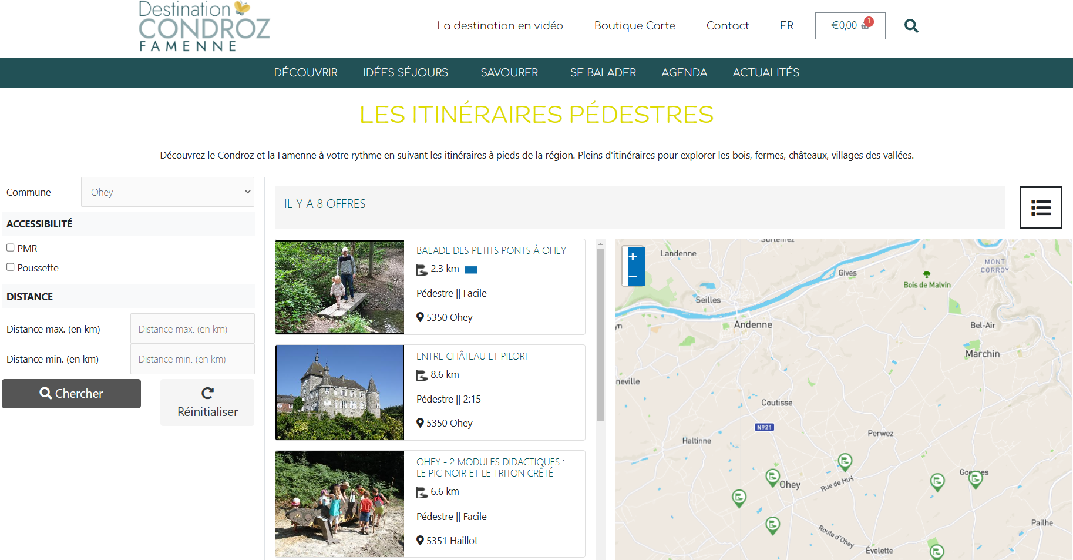Click the map marker near Rue de Huy
The width and height of the screenshot is (1073, 560).
845,462
